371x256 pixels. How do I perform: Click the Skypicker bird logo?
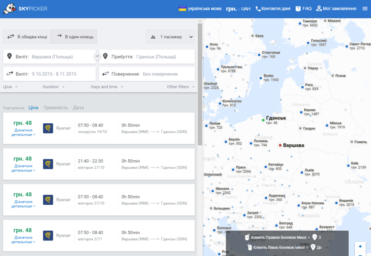pos(10,9)
